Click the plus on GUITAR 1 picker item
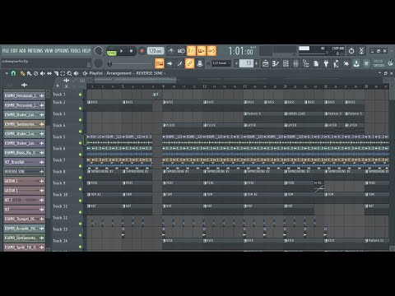The height and width of the screenshot is (296, 395). [42, 191]
